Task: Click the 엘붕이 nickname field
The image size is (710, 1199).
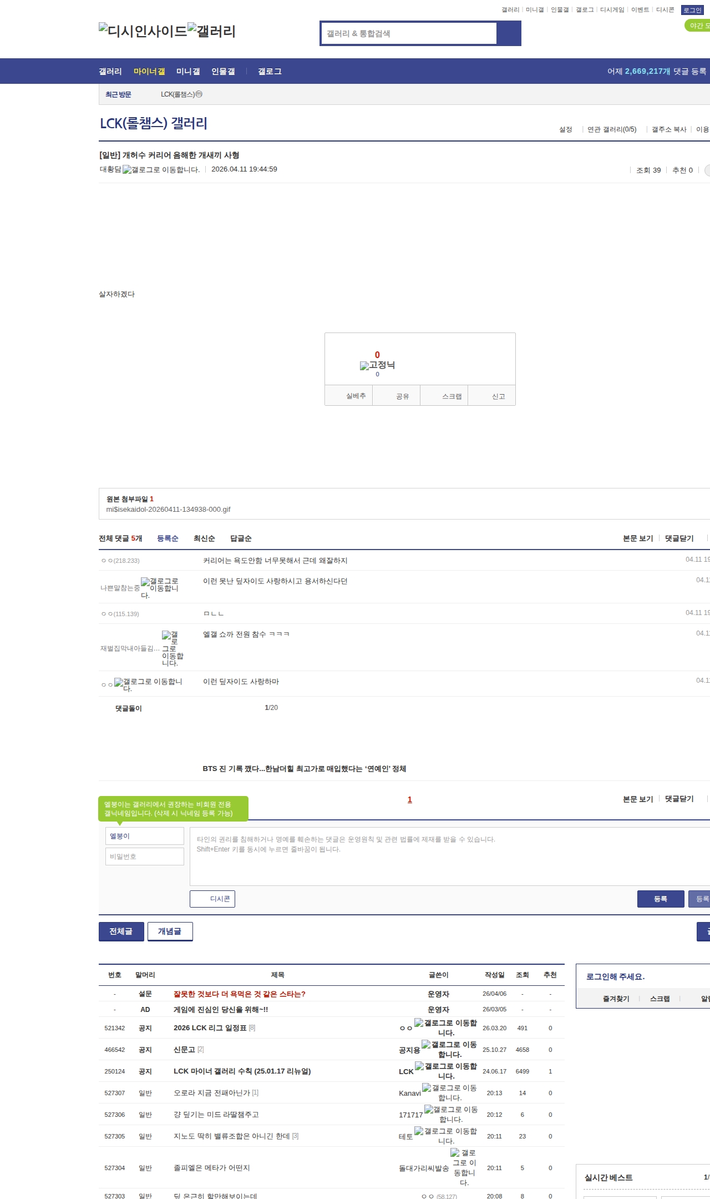Action: click(x=145, y=836)
